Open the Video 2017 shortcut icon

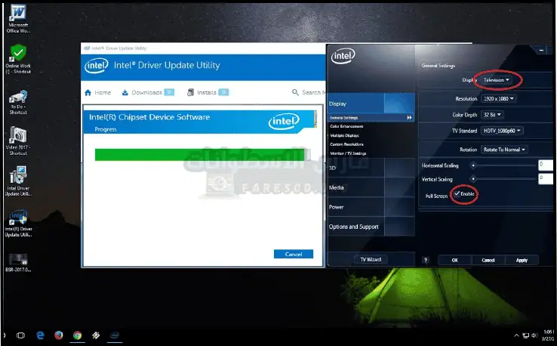click(x=17, y=136)
